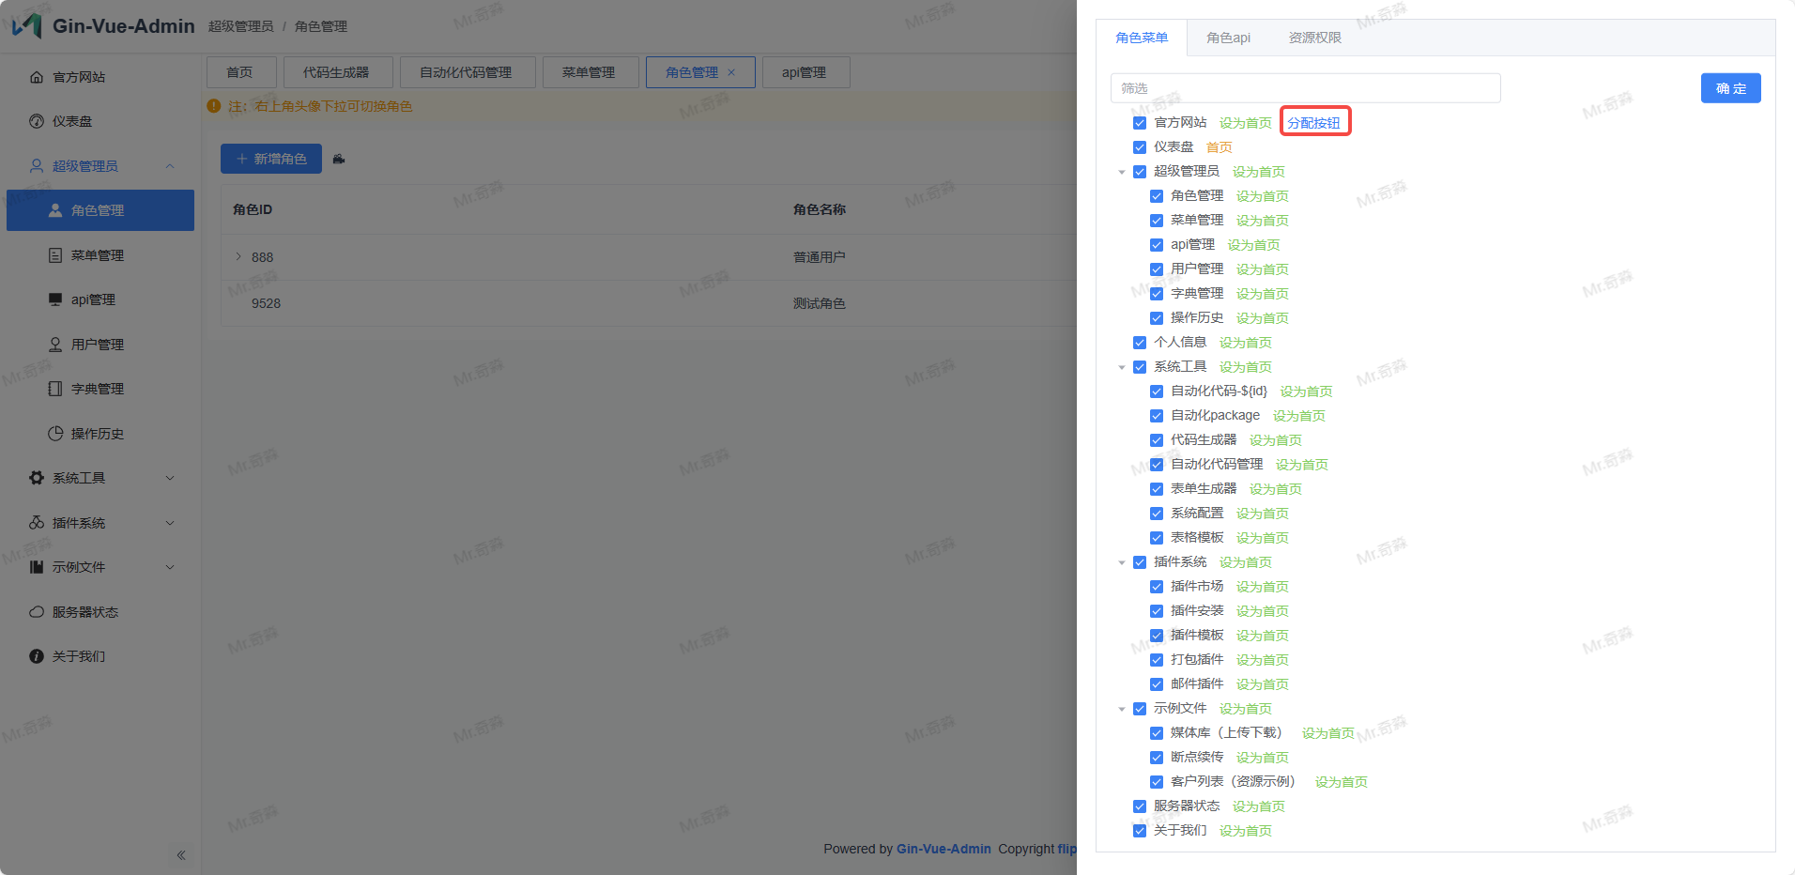Screen dimensions: 1795x875
Task: Click 分配按钮 link next to 官方网站
Action: click(1313, 123)
